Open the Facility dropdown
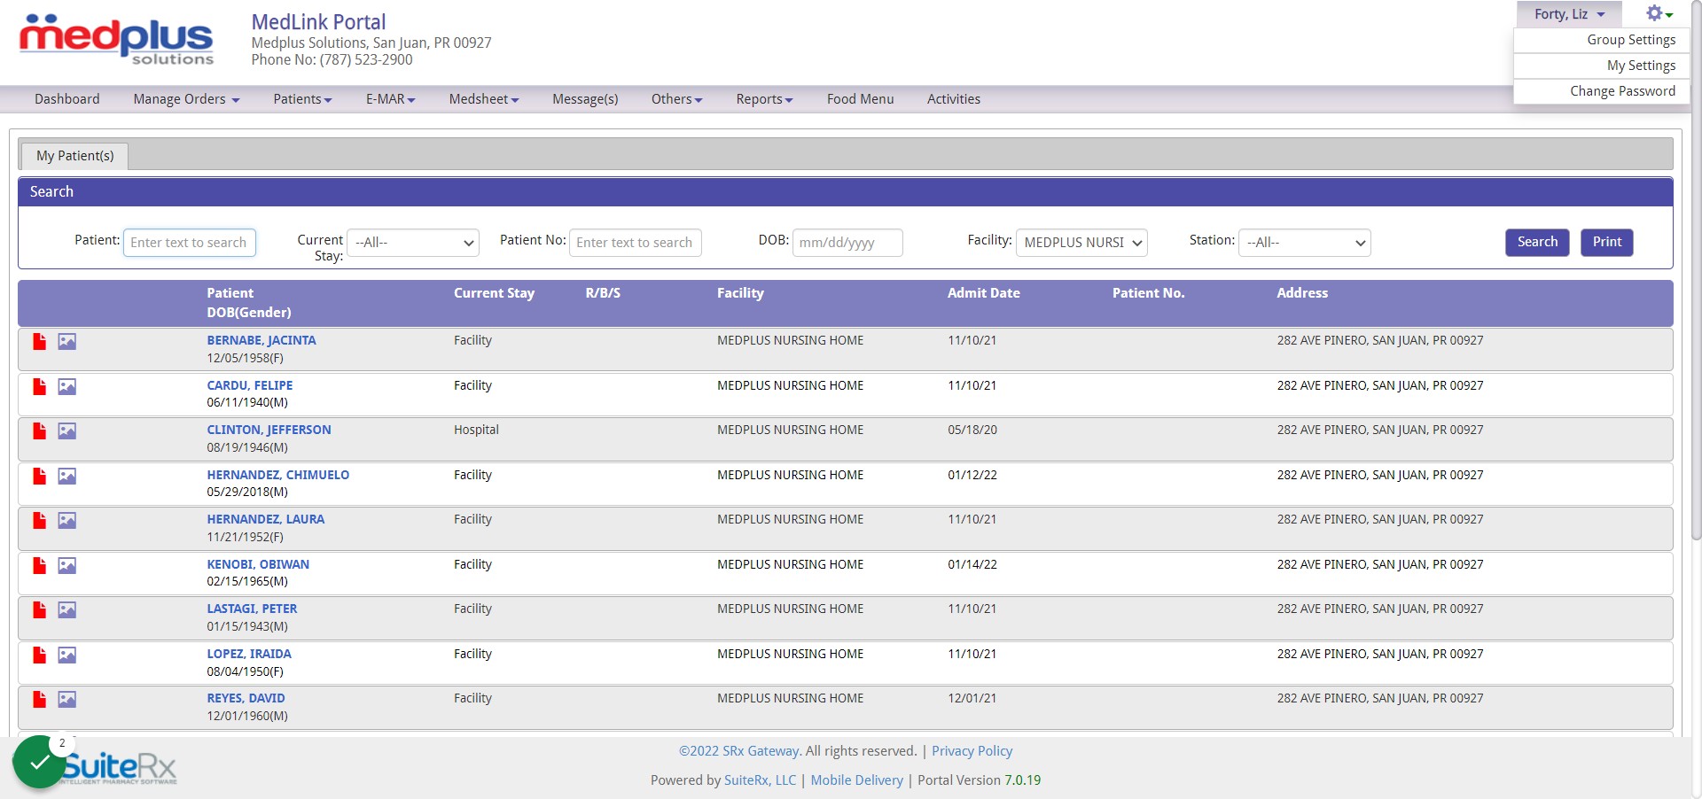 click(x=1081, y=243)
